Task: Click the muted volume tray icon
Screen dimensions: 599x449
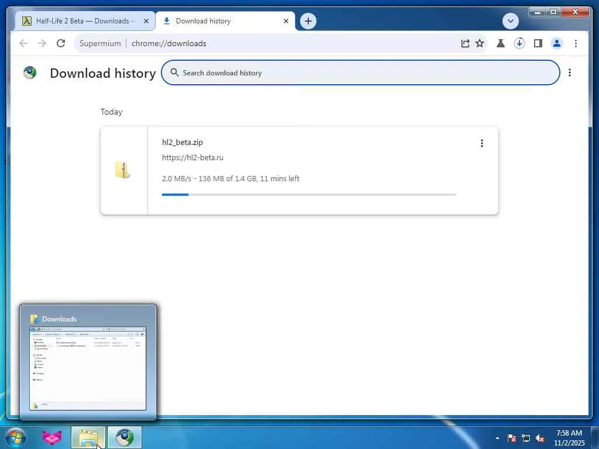Action: pos(540,438)
